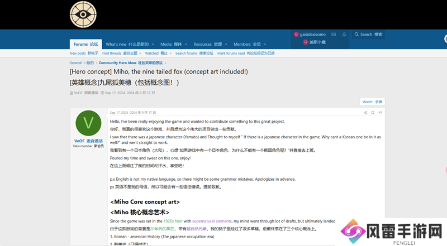Go to General breadcrumb
The image size is (447, 246).
82,63
